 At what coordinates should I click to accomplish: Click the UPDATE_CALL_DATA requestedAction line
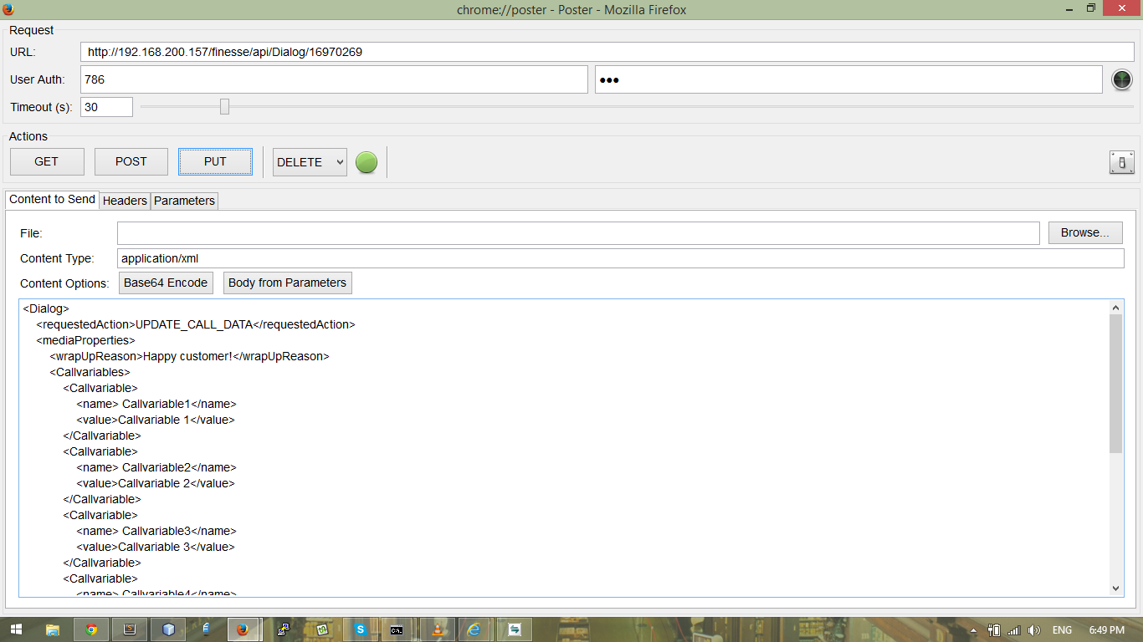(x=196, y=324)
